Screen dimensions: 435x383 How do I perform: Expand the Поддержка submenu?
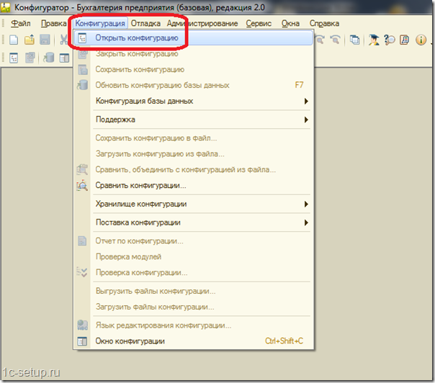193,120
